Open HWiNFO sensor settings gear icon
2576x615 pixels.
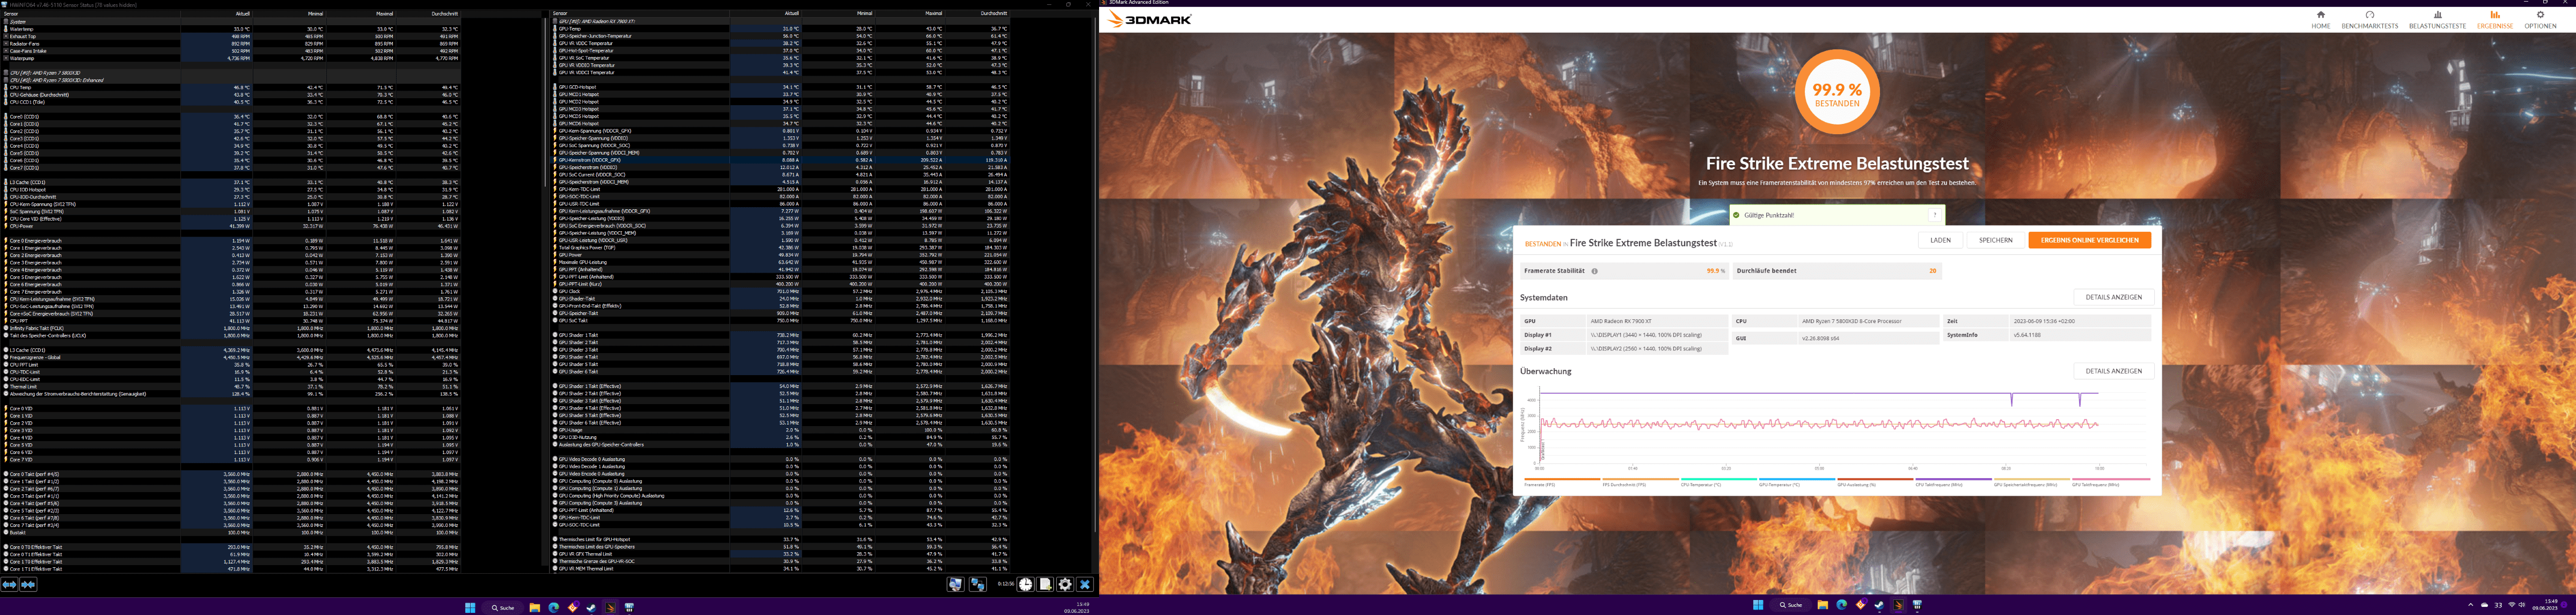[1065, 584]
